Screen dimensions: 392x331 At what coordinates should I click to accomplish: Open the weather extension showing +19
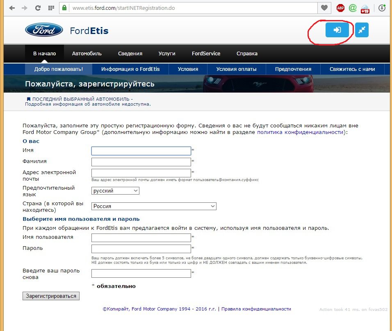click(x=365, y=9)
